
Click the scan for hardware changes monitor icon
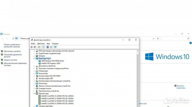click(x=55, y=47)
